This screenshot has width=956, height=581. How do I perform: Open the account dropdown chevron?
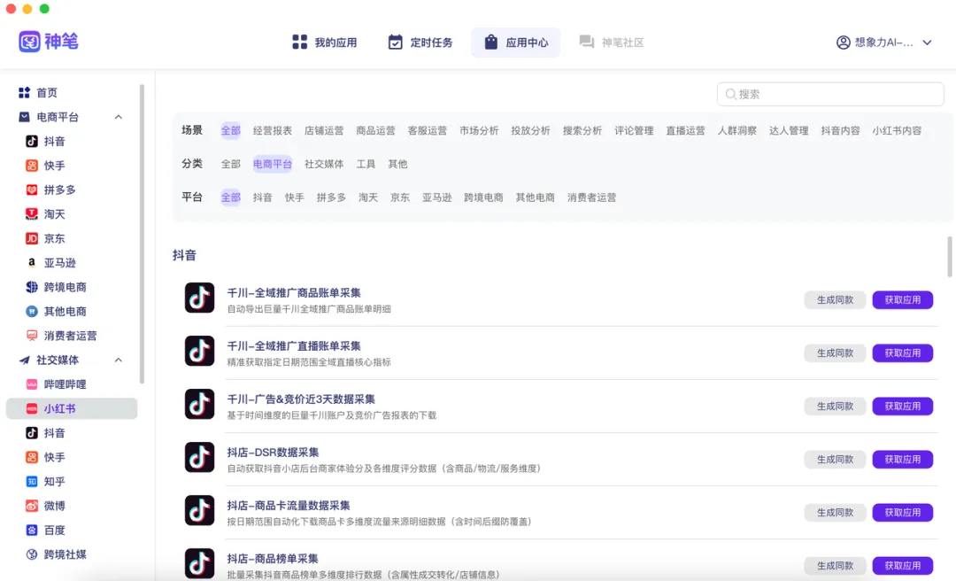(927, 43)
